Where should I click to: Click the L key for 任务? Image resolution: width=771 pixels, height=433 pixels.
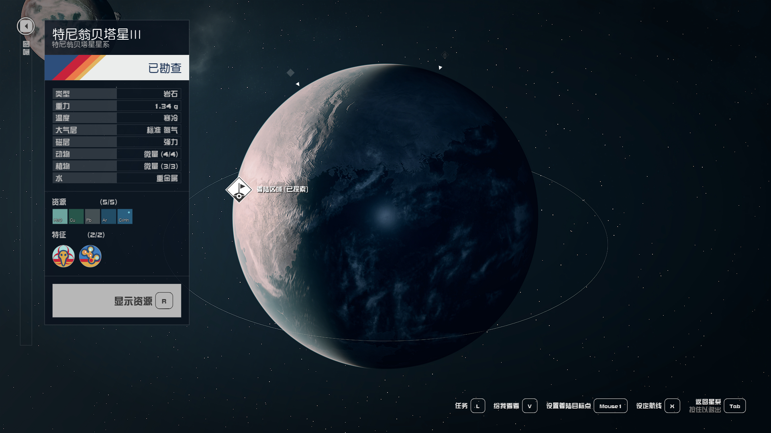(x=478, y=406)
